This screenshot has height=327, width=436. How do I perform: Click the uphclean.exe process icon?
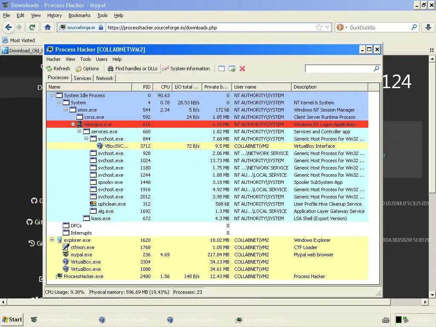[x=93, y=204]
